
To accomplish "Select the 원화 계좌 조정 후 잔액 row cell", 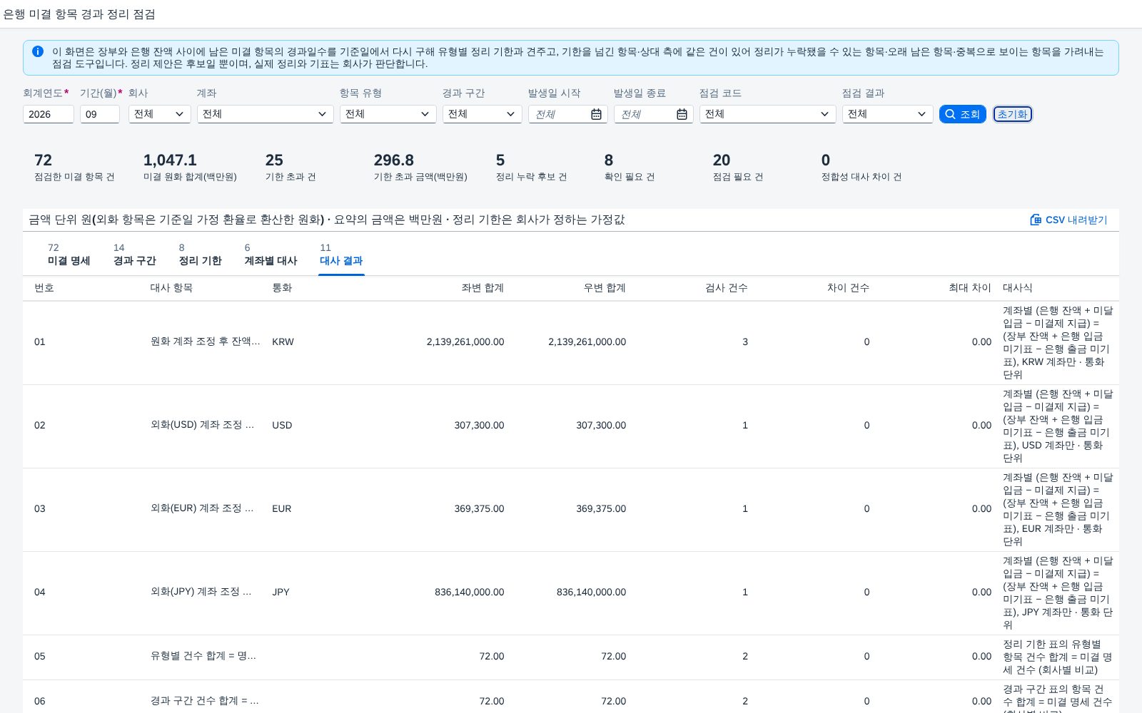I will click(x=206, y=342).
